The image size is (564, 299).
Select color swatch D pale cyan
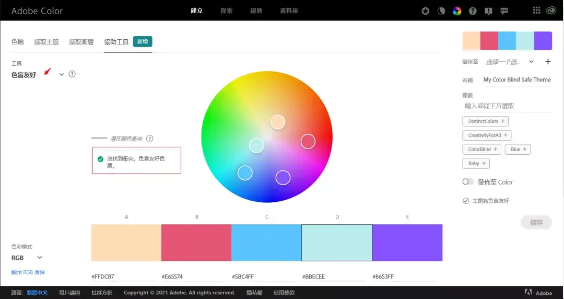(337, 243)
